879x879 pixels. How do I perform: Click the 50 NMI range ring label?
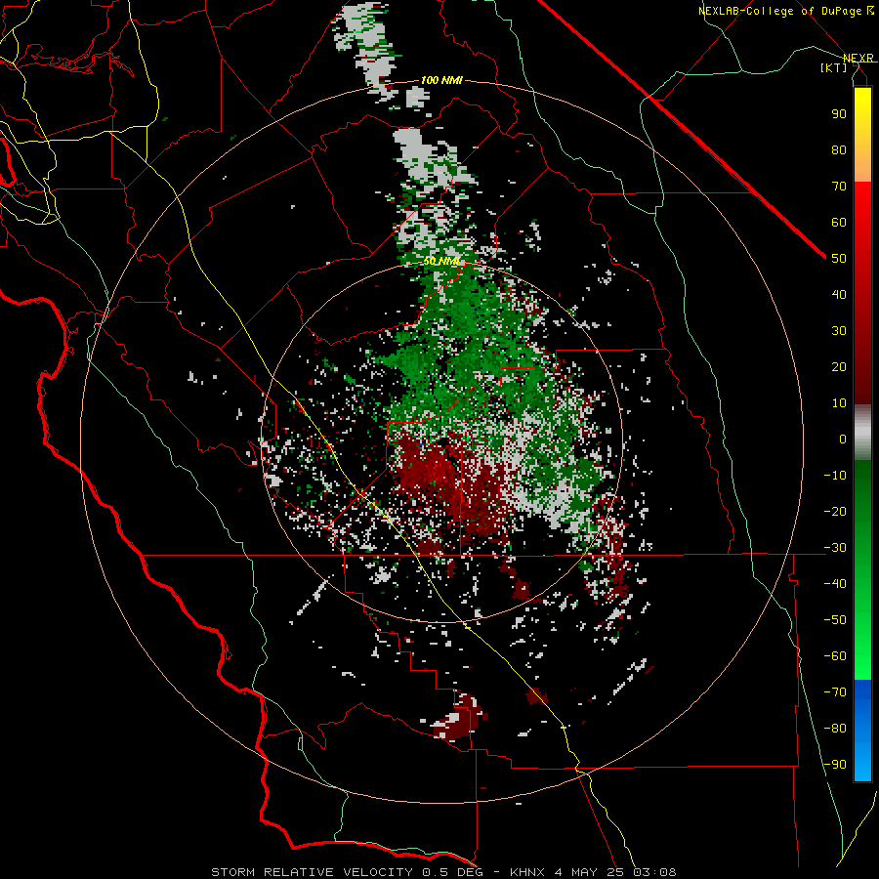click(441, 261)
